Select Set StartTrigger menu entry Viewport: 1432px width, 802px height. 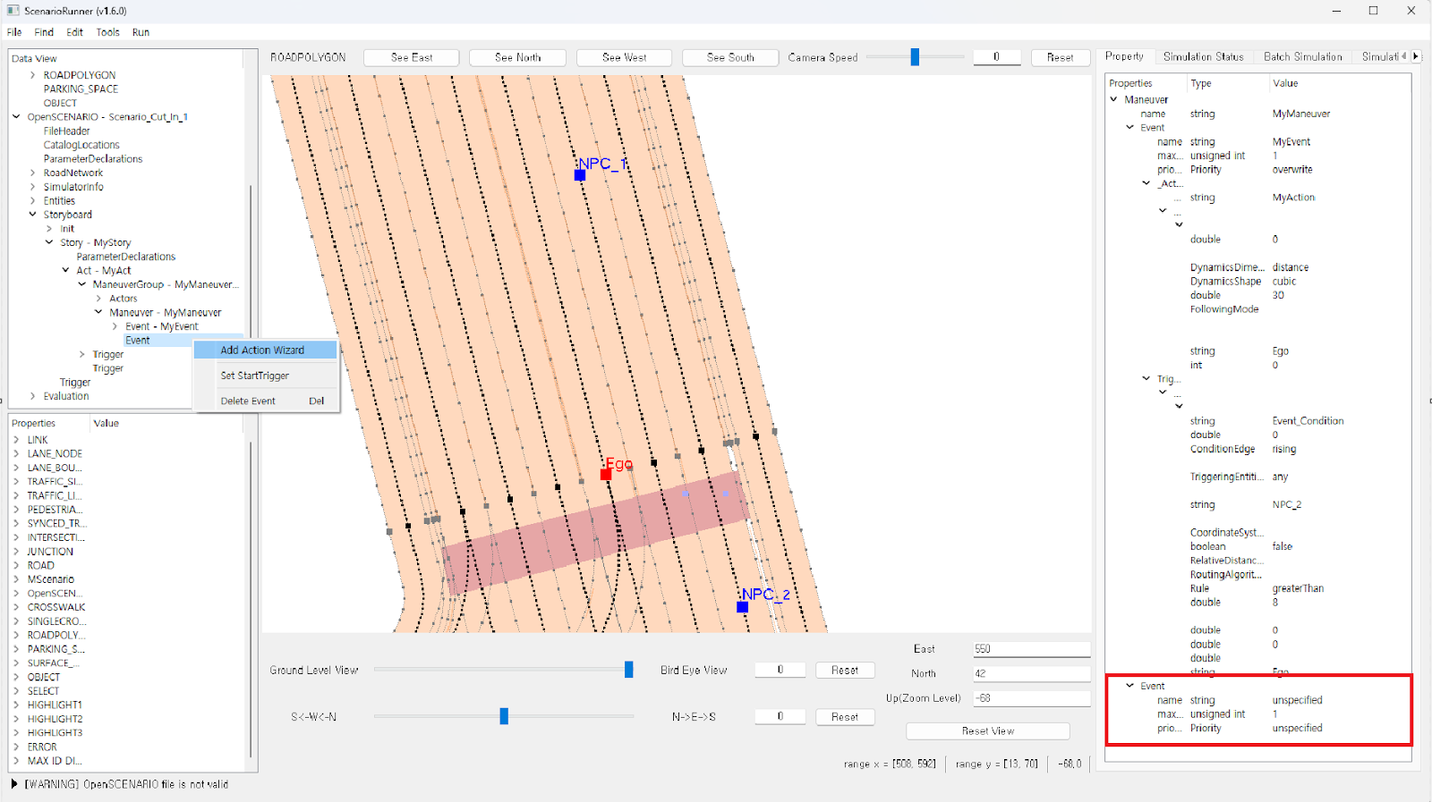(x=255, y=376)
